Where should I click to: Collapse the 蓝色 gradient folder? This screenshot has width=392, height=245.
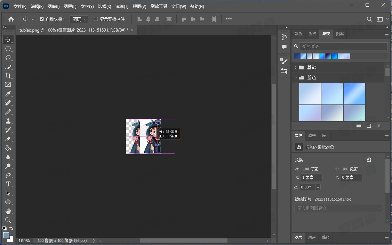pos(295,77)
